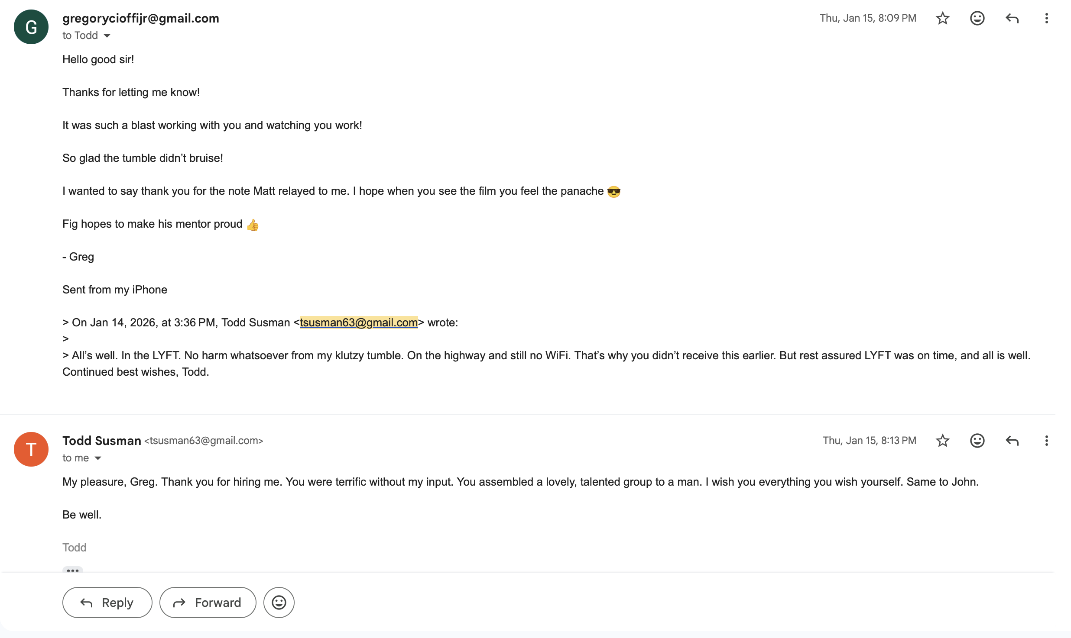
Task: Star Greg's 8:09 PM email
Action: (x=942, y=18)
